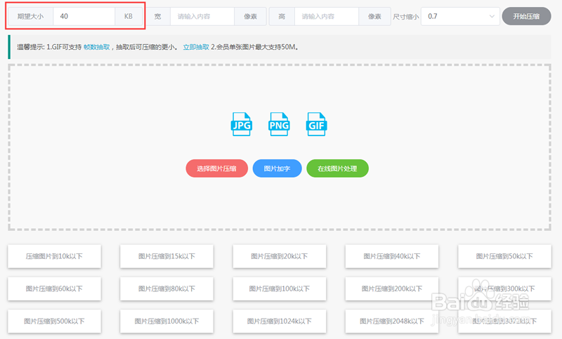Focus the 高 pixel height input

pos(326,16)
